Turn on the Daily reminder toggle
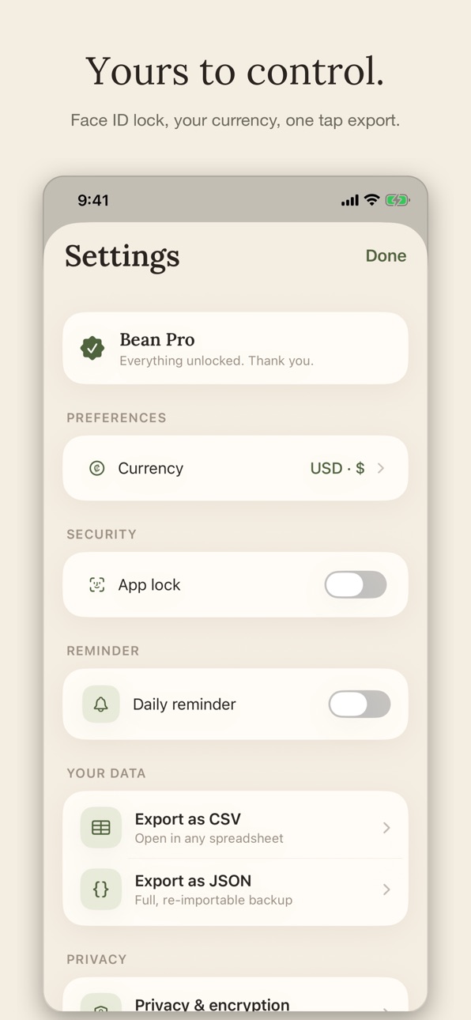The width and height of the screenshot is (471, 1020). click(x=360, y=705)
